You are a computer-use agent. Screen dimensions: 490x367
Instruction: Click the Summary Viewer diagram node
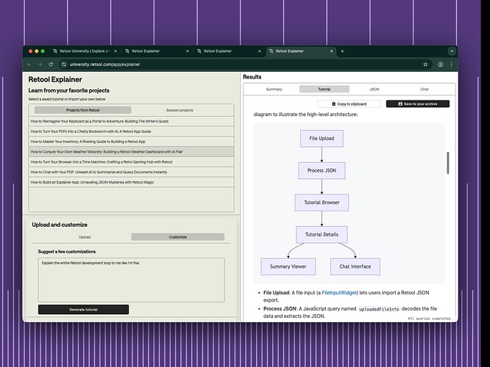(x=288, y=266)
